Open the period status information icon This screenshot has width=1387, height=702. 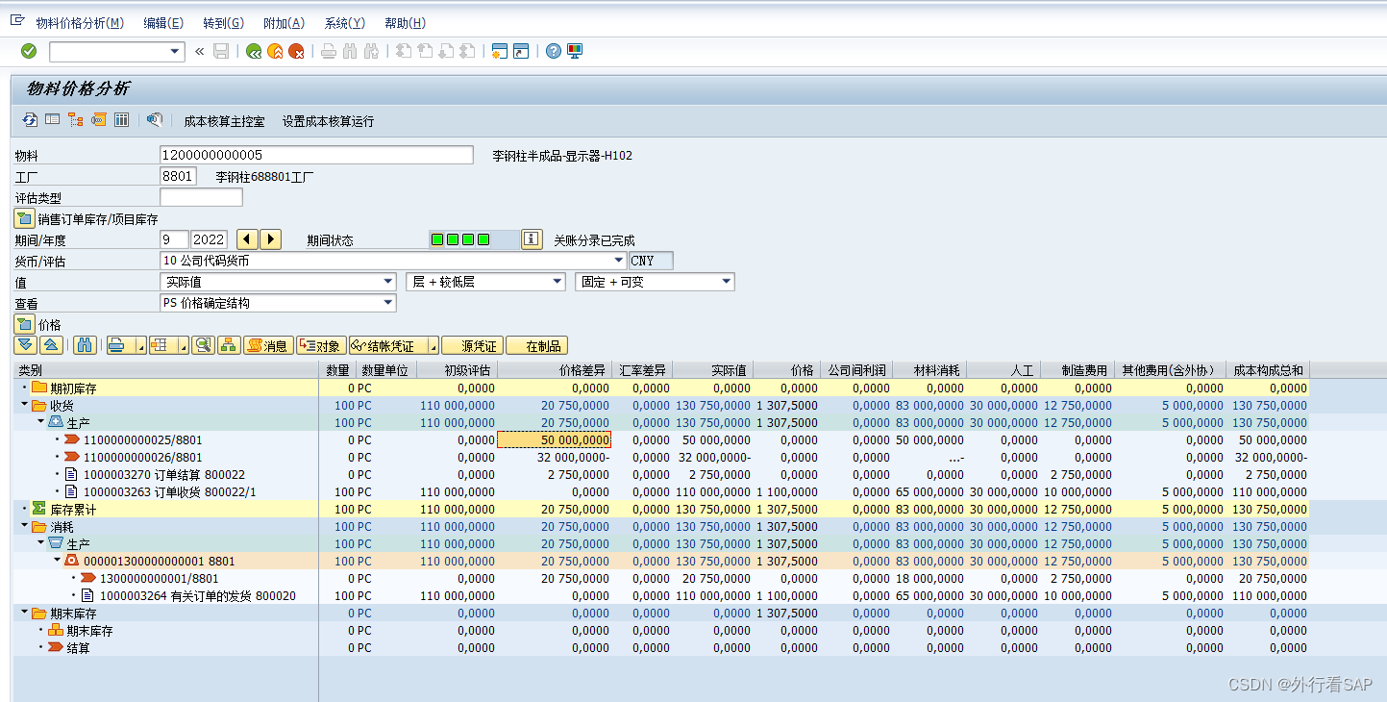[532, 238]
